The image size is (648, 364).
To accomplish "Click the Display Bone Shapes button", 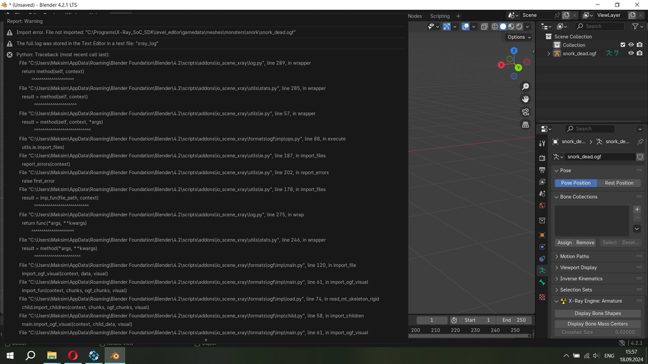I will [x=597, y=313].
